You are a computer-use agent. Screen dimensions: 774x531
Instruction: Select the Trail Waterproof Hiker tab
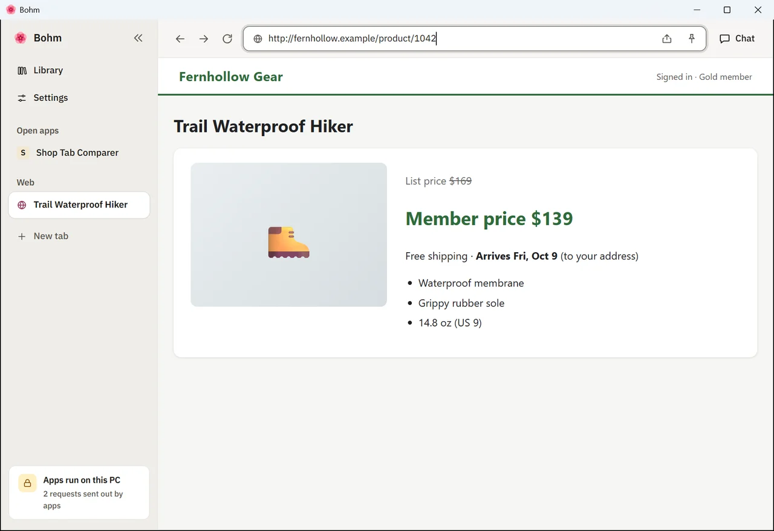tap(79, 205)
